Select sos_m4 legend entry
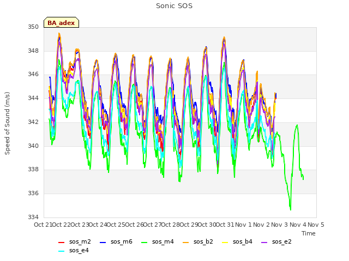 tap(158, 241)
